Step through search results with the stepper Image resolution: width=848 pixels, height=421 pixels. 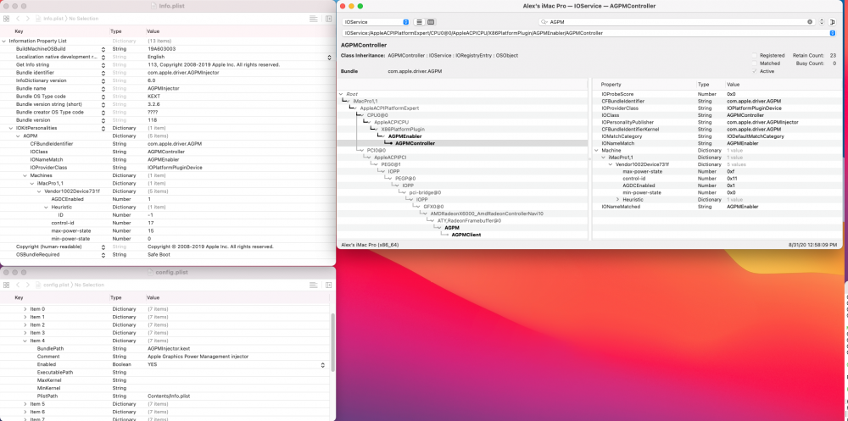[822, 22]
